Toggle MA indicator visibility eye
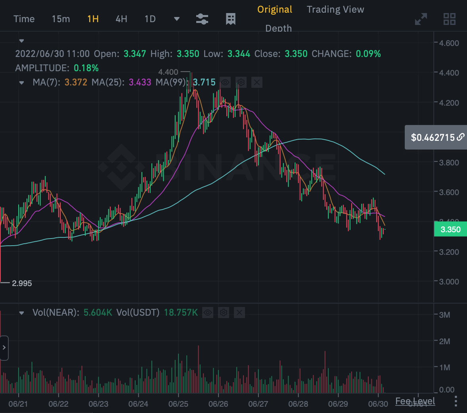Image resolution: width=467 pixels, height=413 pixels. point(225,82)
